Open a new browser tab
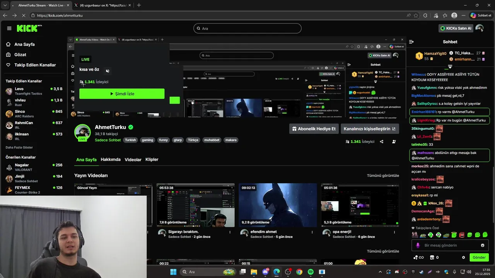495x278 pixels. [139, 5]
